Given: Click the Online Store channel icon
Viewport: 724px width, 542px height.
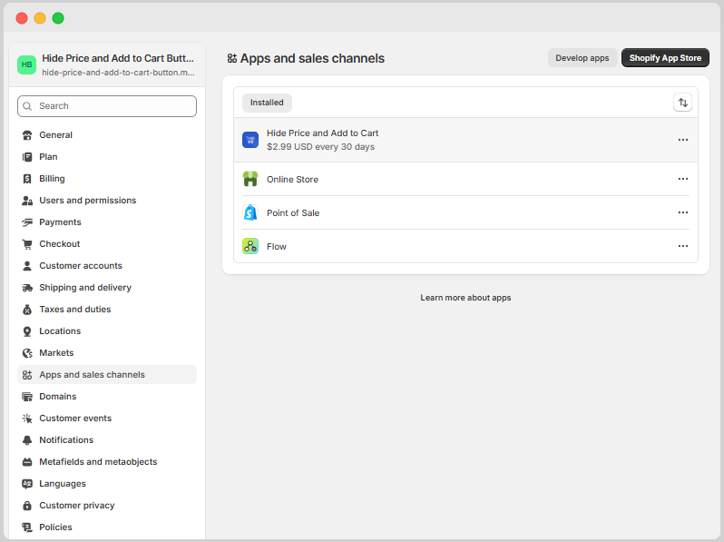Looking at the screenshot, I should (250, 179).
